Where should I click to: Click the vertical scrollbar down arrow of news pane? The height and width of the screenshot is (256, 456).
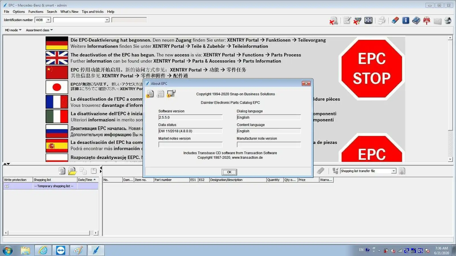click(x=450, y=160)
